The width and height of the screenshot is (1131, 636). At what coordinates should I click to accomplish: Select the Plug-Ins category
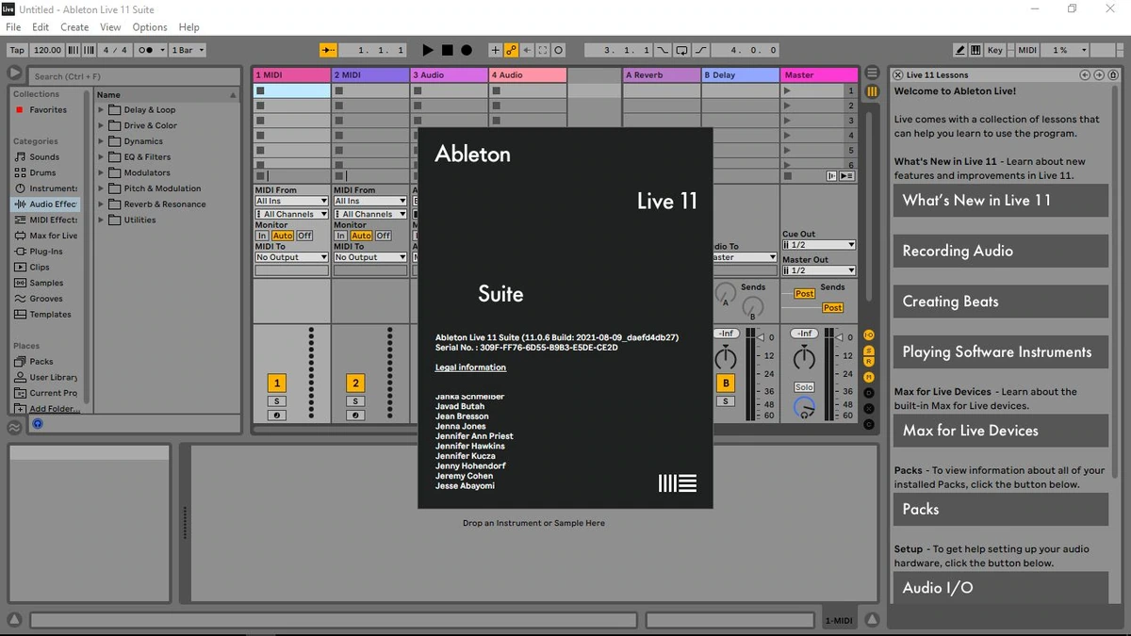point(45,252)
